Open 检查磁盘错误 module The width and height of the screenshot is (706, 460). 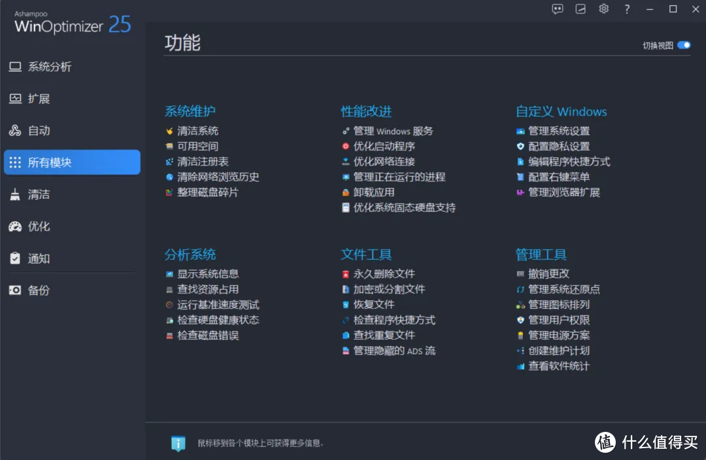pyautogui.click(x=202, y=336)
